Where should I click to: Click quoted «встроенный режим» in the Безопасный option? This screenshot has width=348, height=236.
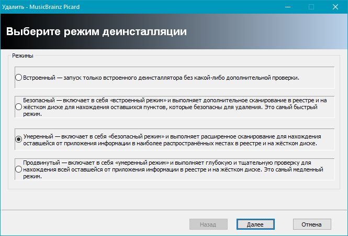(x=138, y=100)
